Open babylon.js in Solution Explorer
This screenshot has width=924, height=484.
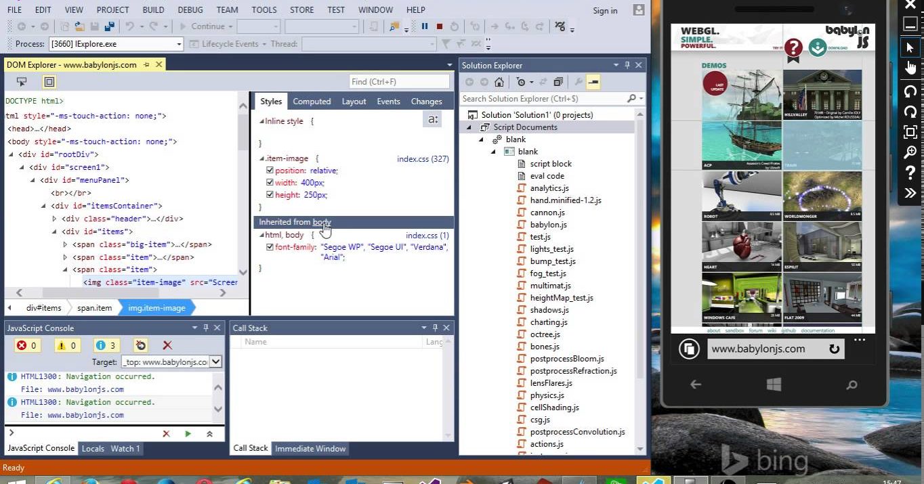tap(548, 225)
